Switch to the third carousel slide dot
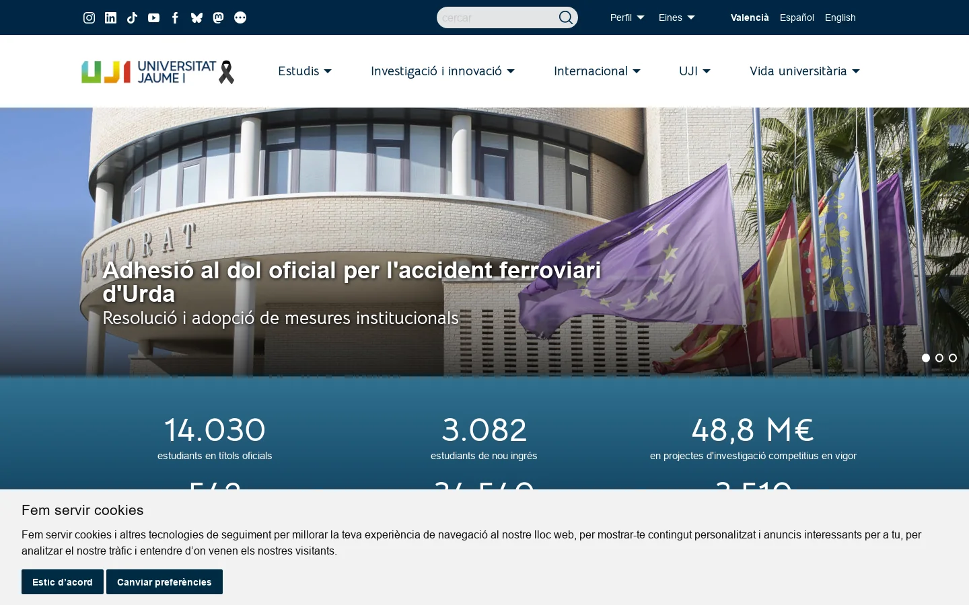 (x=953, y=358)
